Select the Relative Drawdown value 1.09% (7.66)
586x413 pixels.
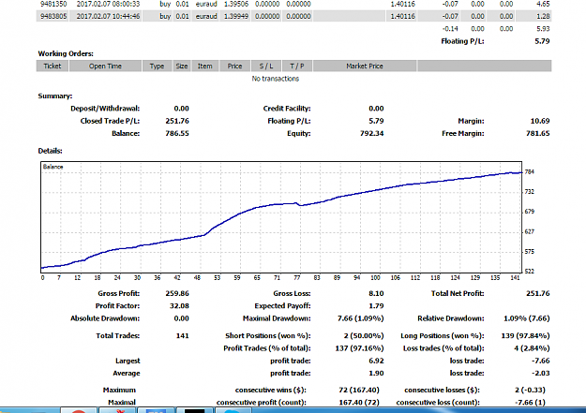tap(527, 318)
